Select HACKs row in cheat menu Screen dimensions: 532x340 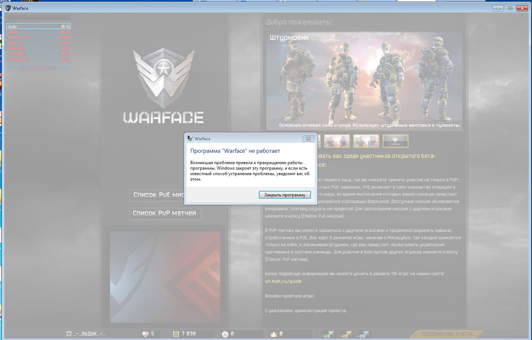[38, 48]
